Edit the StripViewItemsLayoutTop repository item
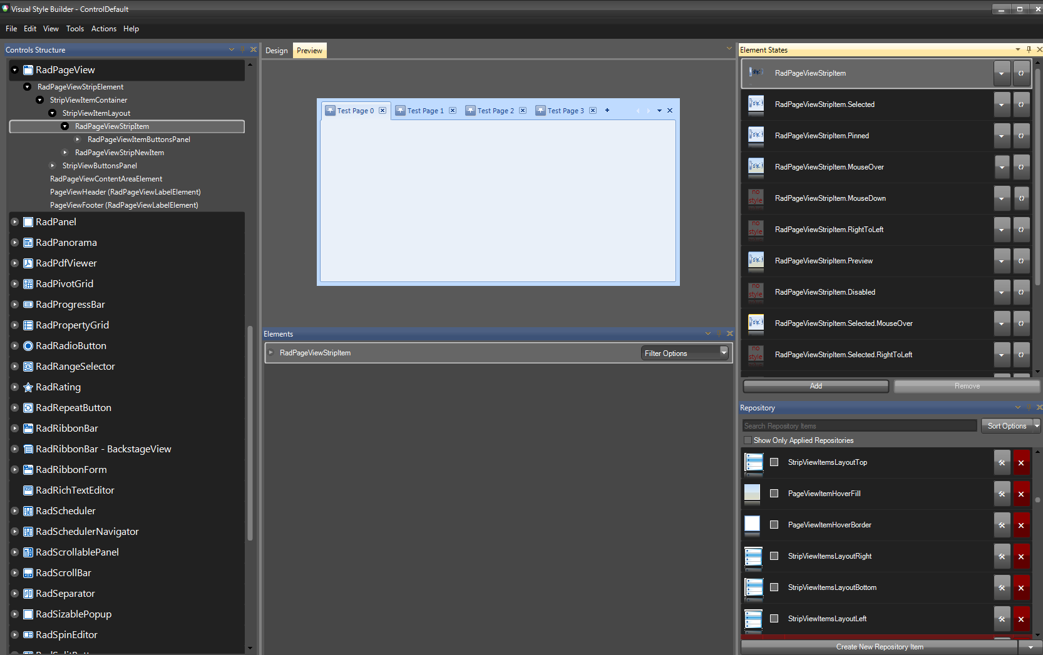The width and height of the screenshot is (1043, 655). (1002, 463)
